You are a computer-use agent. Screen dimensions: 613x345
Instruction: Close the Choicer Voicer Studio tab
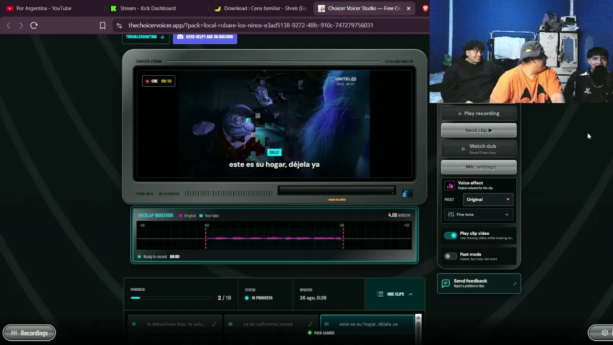point(409,8)
